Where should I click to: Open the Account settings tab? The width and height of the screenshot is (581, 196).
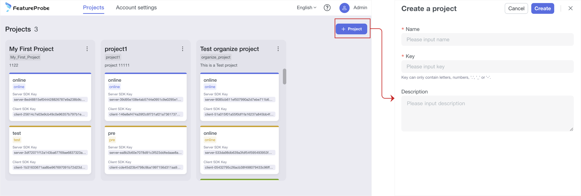coord(136,8)
